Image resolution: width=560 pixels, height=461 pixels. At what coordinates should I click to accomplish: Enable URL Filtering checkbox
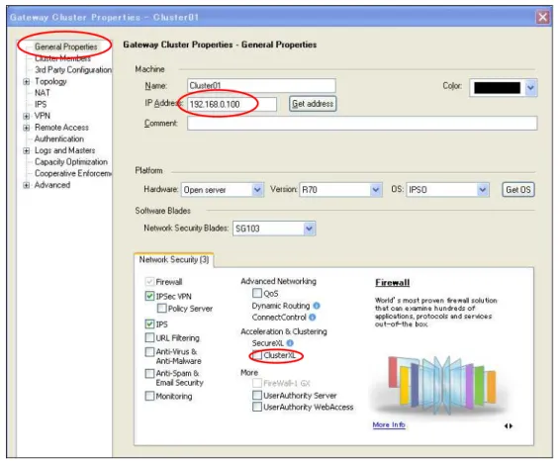pos(149,337)
